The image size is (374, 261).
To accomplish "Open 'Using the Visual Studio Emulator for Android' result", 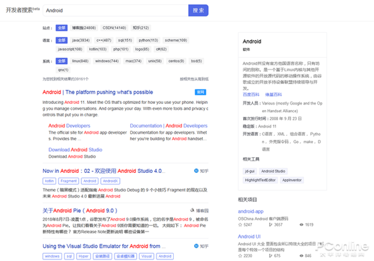I will pyautogui.click(x=104, y=246).
